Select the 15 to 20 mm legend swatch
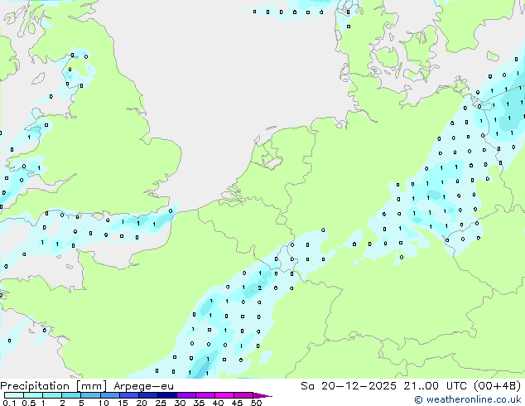Image resolution: width=525 pixels, height=406 pixels. pos(129,395)
